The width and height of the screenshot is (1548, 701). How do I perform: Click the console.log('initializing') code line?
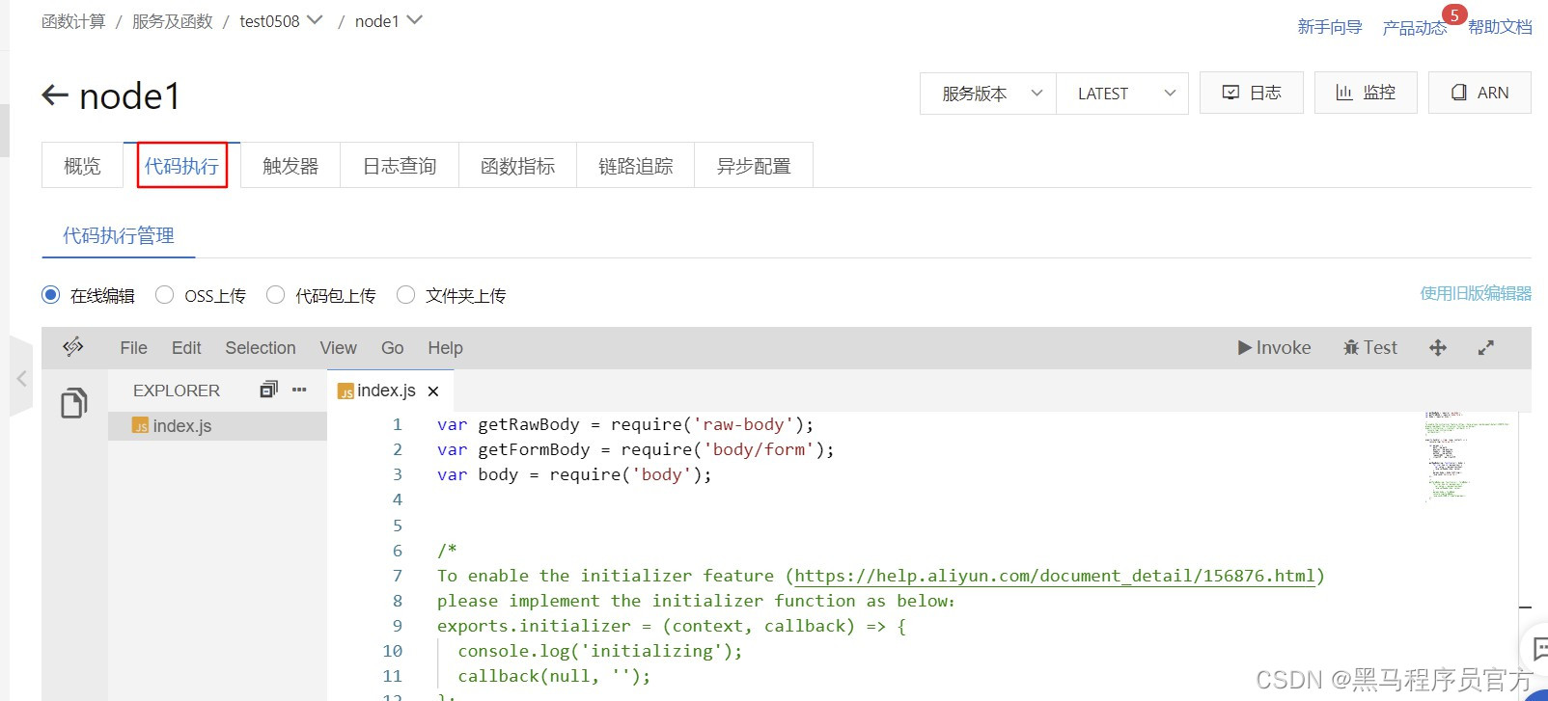point(600,651)
